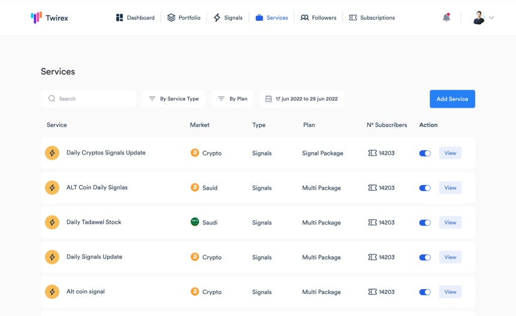
Task: Click the magnifier search icon
Action: (x=52, y=99)
